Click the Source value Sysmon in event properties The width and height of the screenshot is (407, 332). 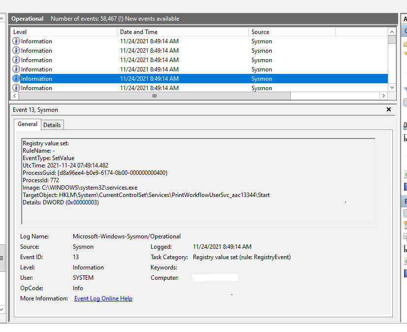83,247
